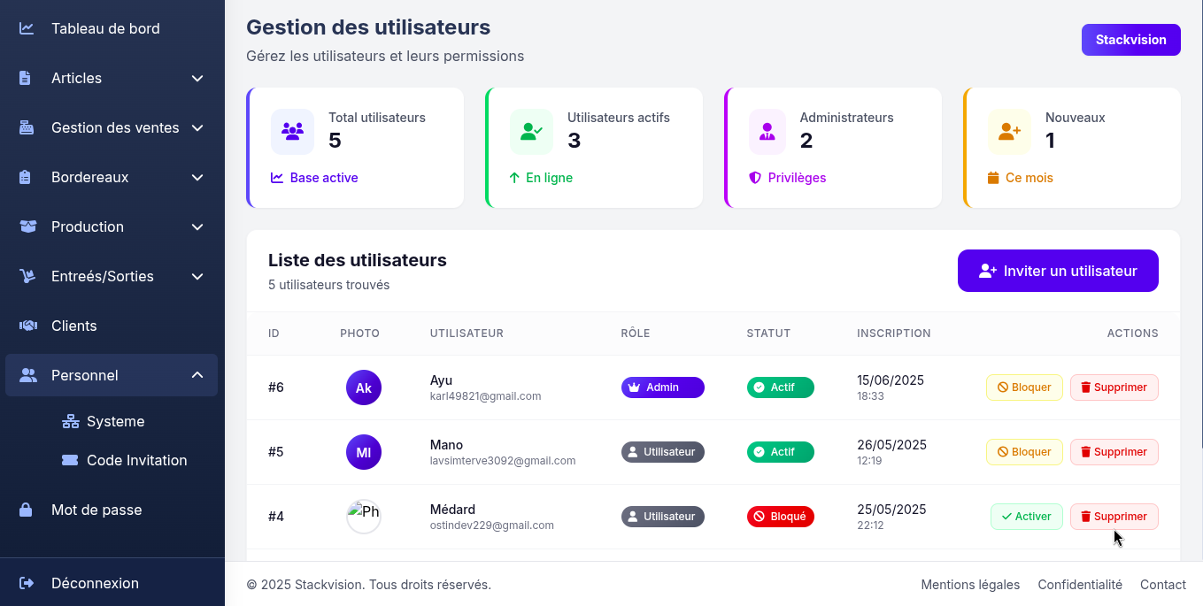Click Inviter un utilisateur button
This screenshot has width=1203, height=606.
tap(1058, 271)
